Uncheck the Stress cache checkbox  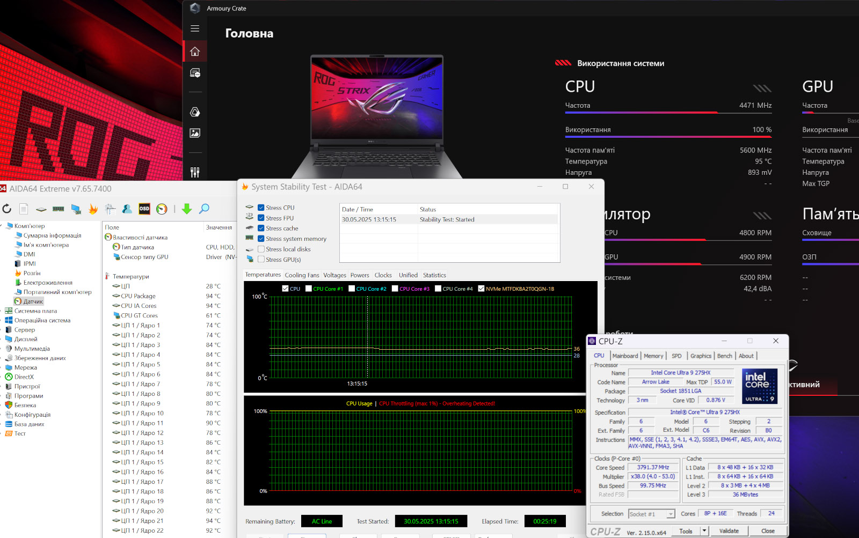[x=261, y=228]
